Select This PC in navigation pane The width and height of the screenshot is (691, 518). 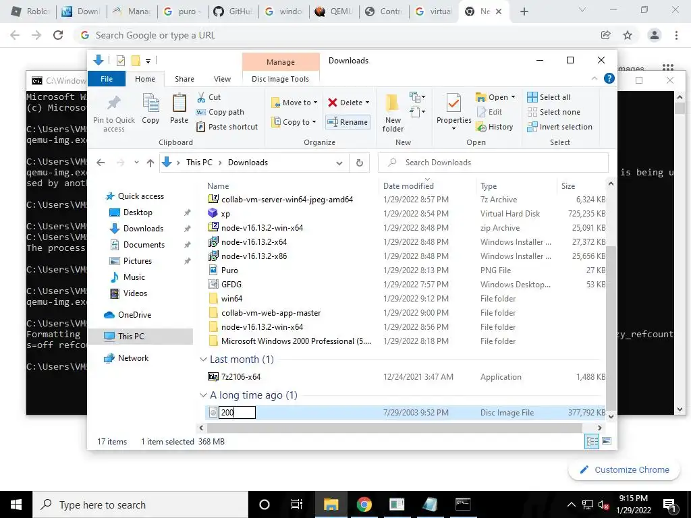click(x=131, y=336)
